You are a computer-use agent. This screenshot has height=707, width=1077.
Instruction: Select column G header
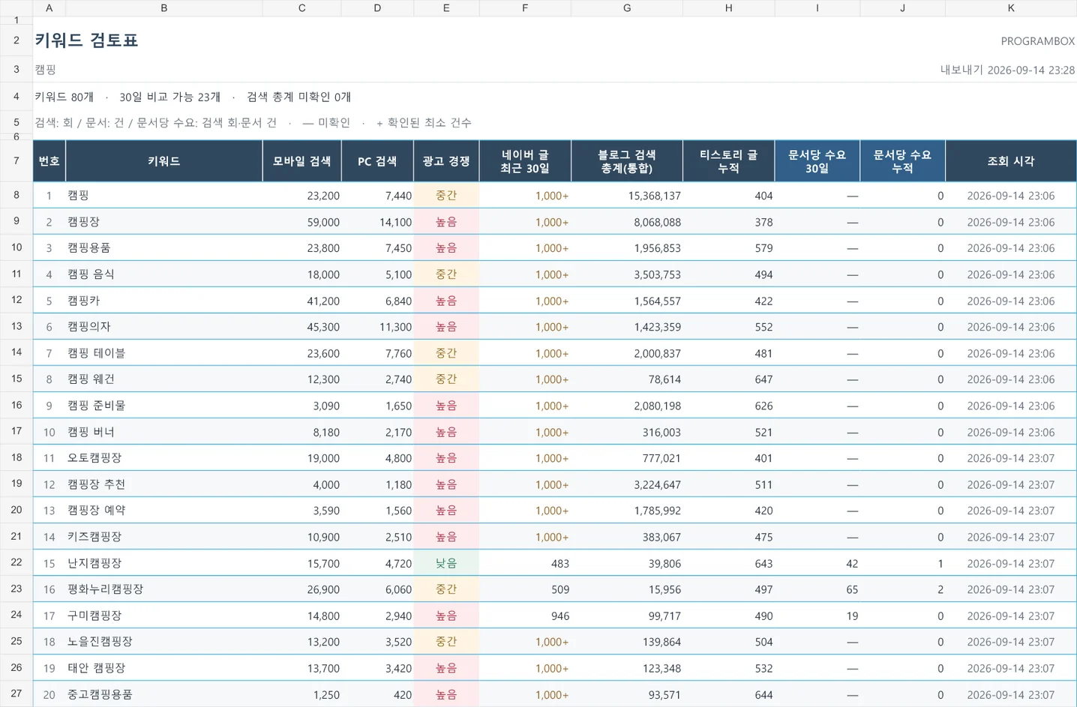click(627, 7)
